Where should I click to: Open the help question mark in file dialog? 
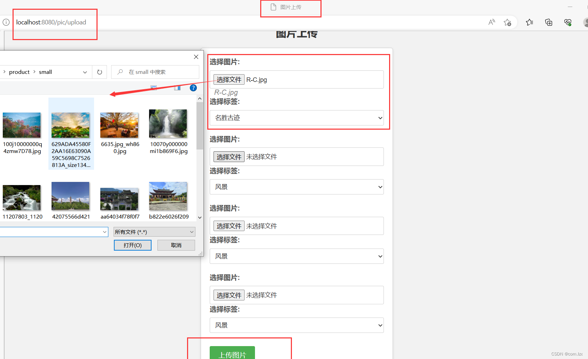[x=193, y=88]
